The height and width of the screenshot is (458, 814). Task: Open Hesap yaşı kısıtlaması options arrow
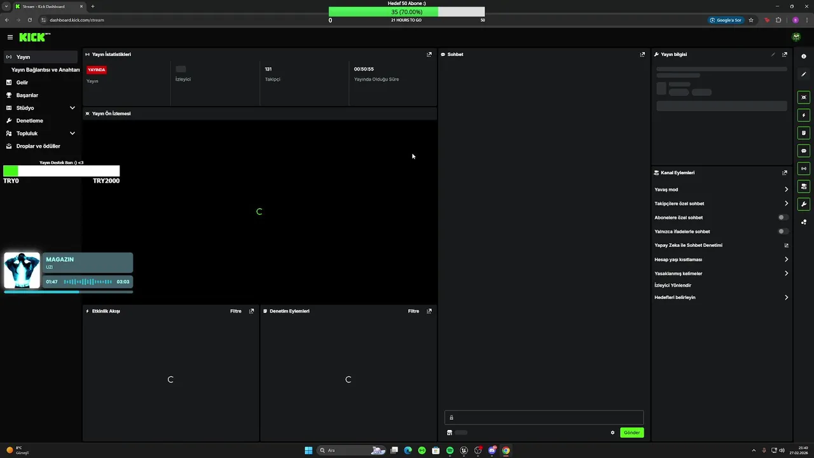(786, 260)
